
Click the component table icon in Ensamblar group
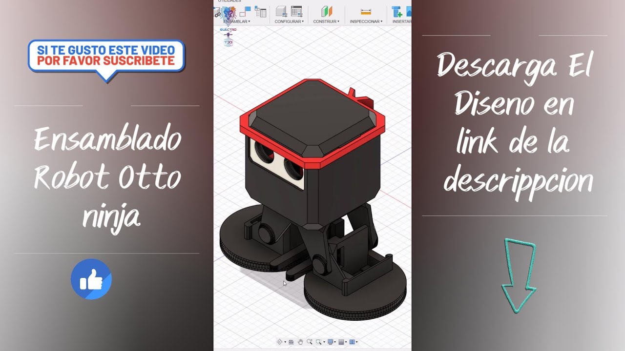point(260,11)
